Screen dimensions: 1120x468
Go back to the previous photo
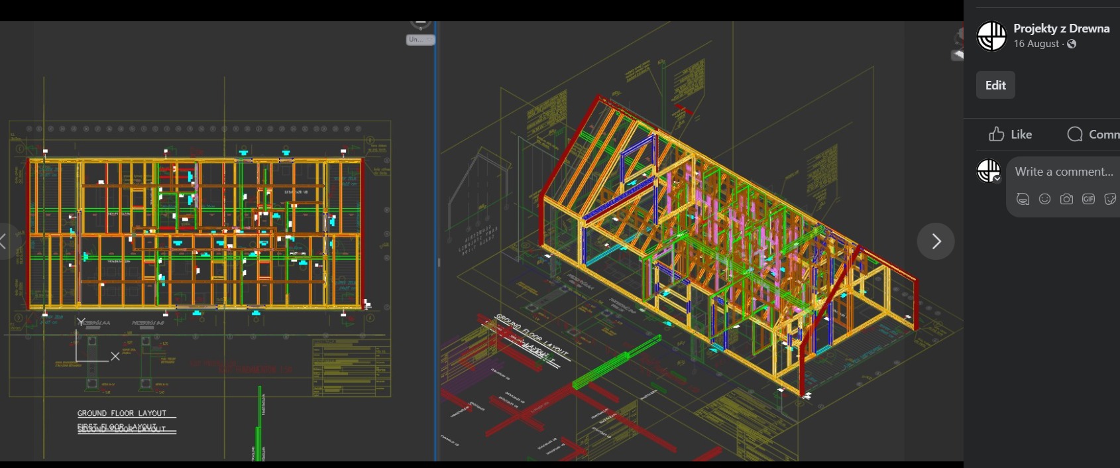tap(4, 241)
